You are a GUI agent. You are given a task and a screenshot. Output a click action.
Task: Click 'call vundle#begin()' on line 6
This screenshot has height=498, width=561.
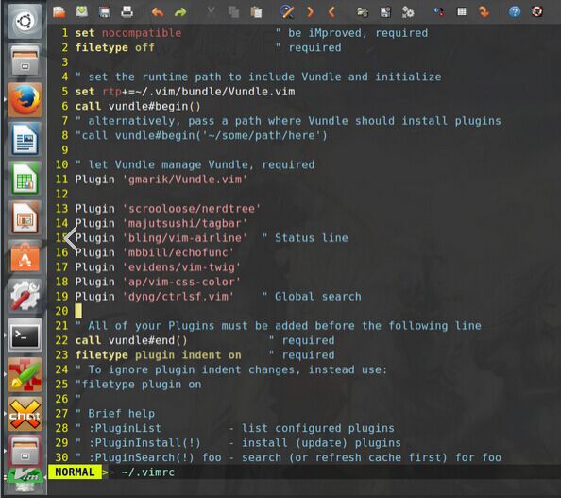pyautogui.click(x=138, y=107)
